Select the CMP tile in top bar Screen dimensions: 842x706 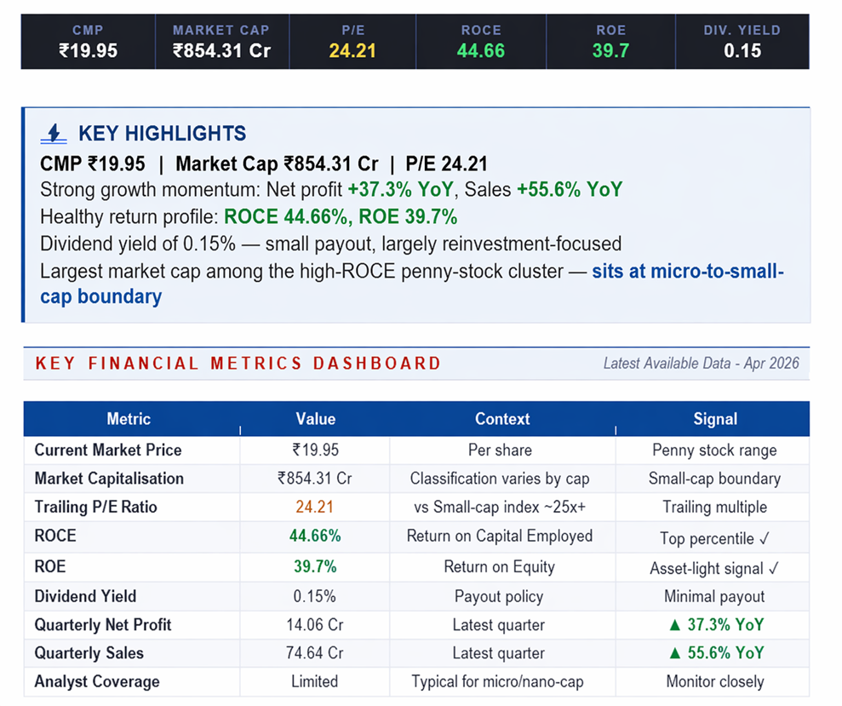coord(88,41)
